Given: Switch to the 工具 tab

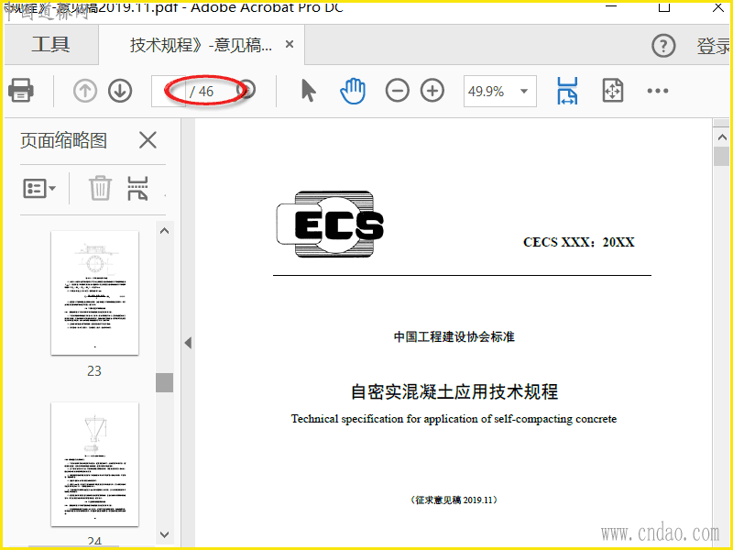Looking at the screenshot, I should (x=51, y=45).
